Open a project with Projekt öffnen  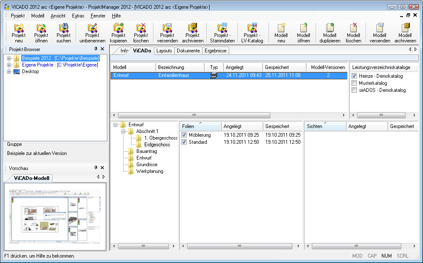(41, 33)
